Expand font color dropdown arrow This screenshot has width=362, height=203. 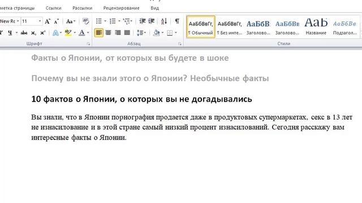pos(88,33)
